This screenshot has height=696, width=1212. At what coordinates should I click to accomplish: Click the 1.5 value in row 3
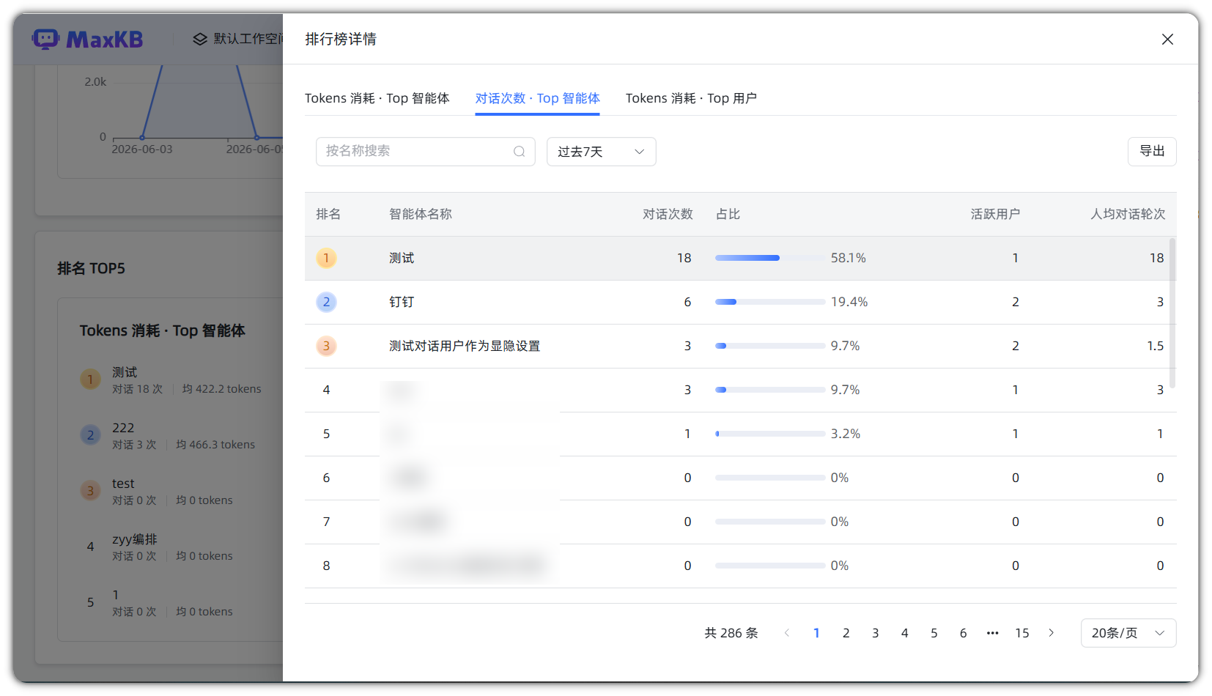[x=1156, y=346]
